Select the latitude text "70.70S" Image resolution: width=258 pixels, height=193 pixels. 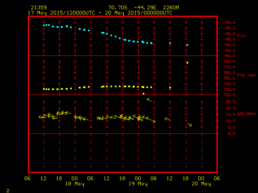pyautogui.click(x=118, y=8)
